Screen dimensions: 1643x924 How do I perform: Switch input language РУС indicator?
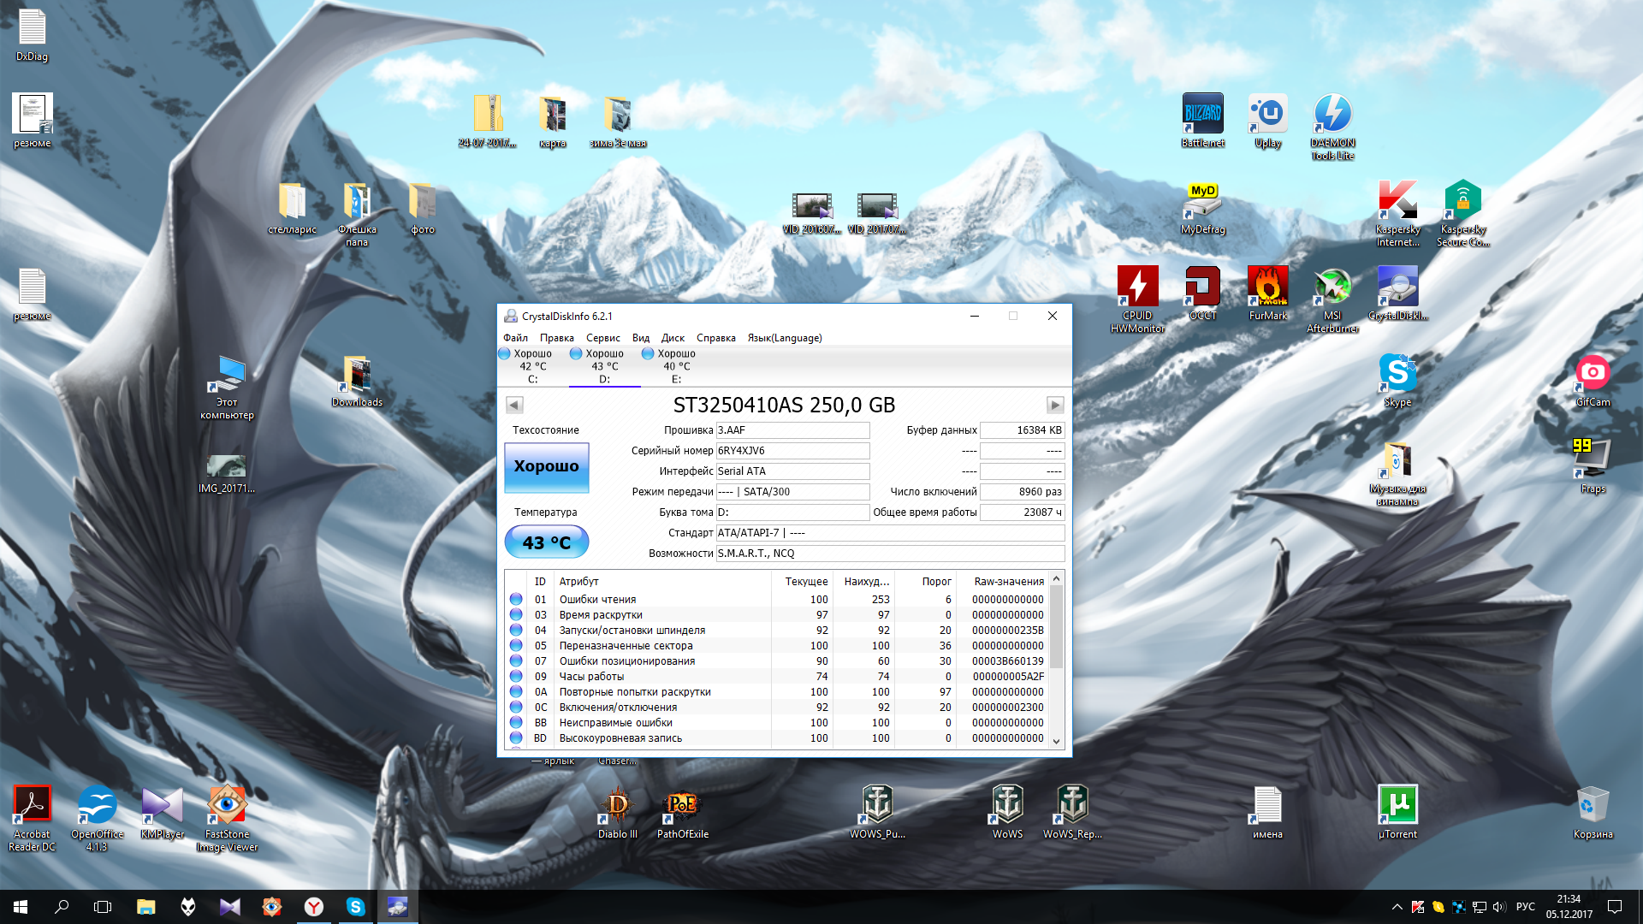click(x=1525, y=907)
